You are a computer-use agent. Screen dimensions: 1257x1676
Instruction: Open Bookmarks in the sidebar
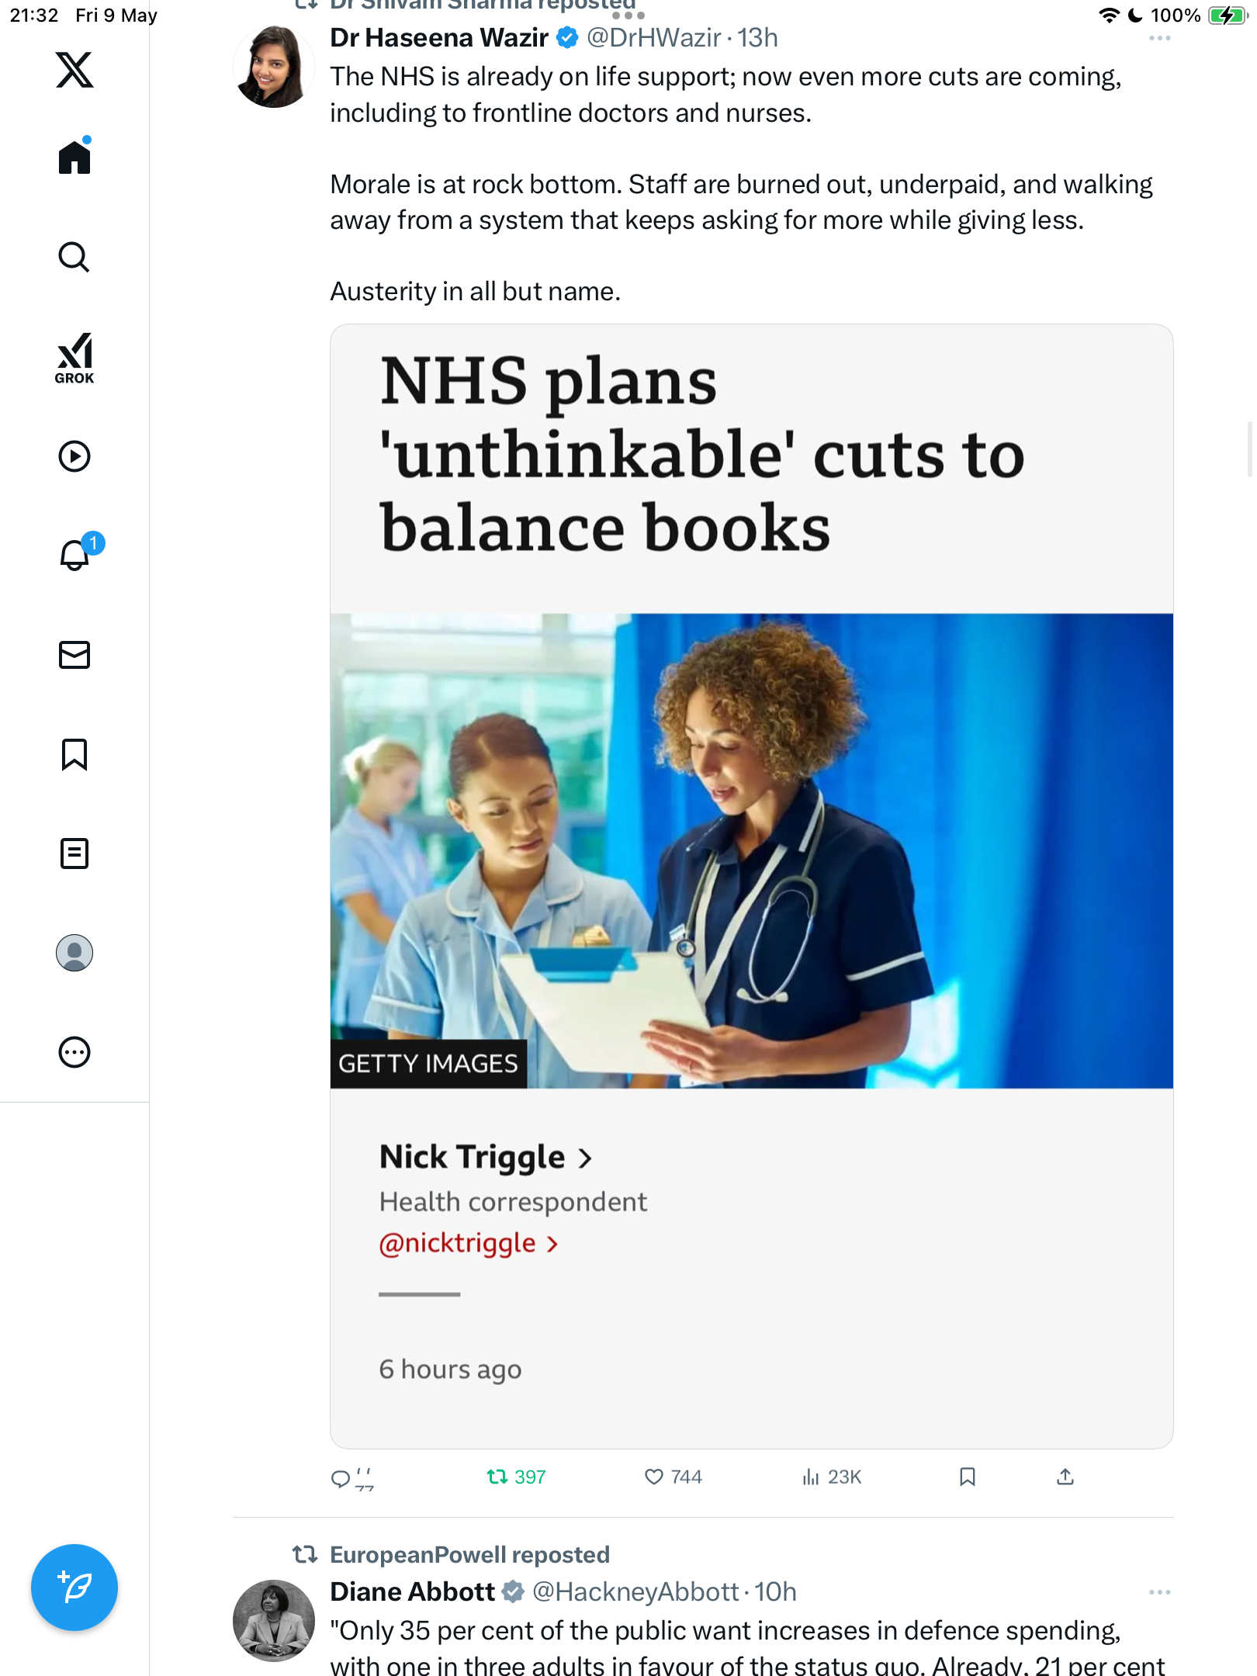(74, 754)
